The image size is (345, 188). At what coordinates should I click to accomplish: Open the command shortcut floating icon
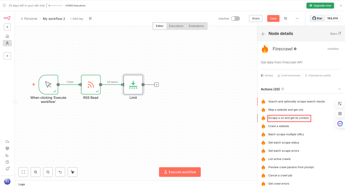click(340, 114)
